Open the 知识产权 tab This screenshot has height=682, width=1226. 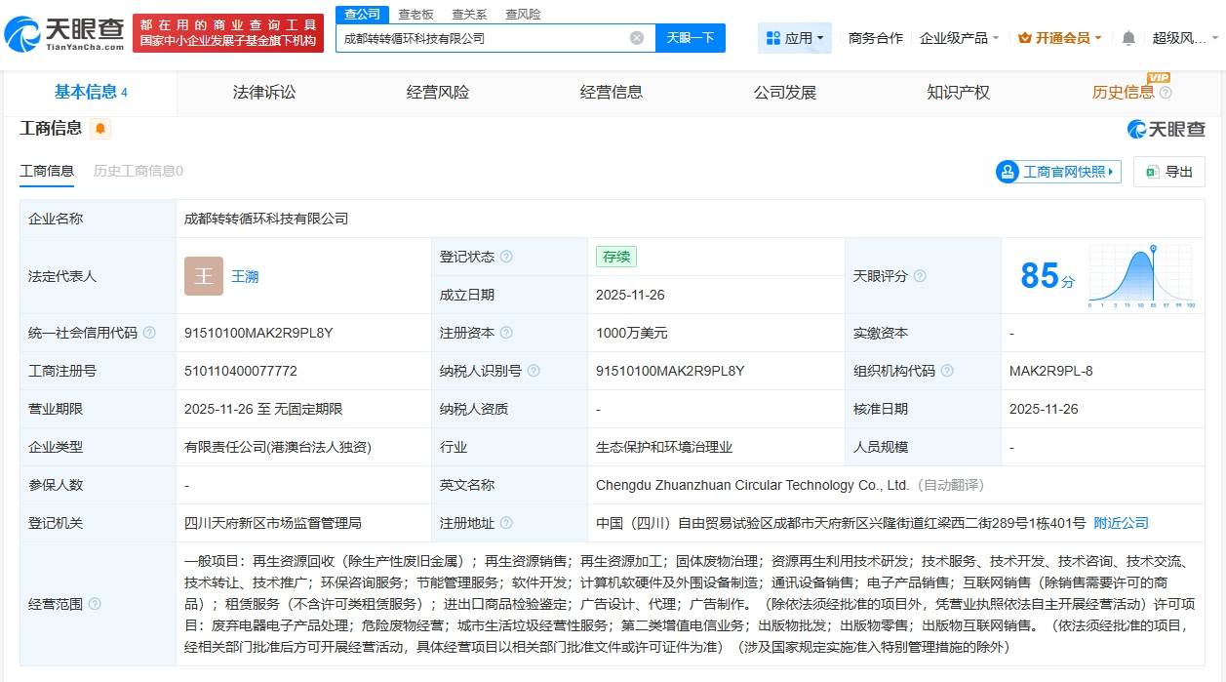tap(958, 93)
